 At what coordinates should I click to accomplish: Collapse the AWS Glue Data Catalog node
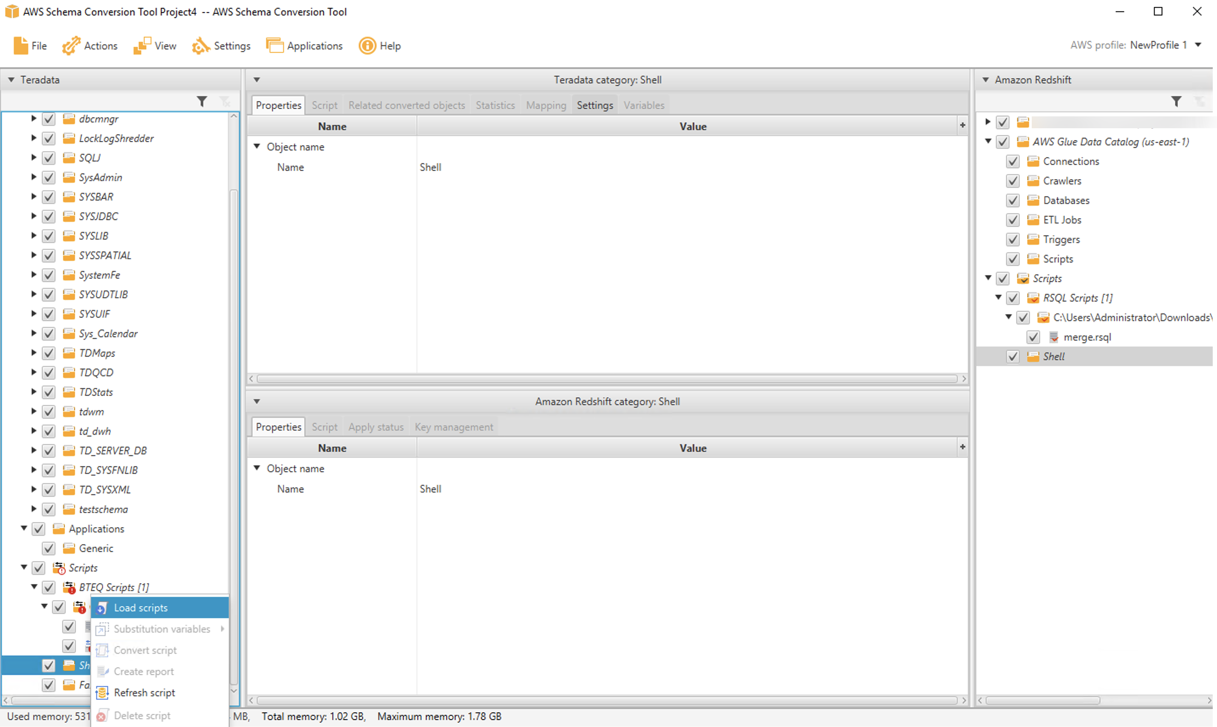[988, 141]
